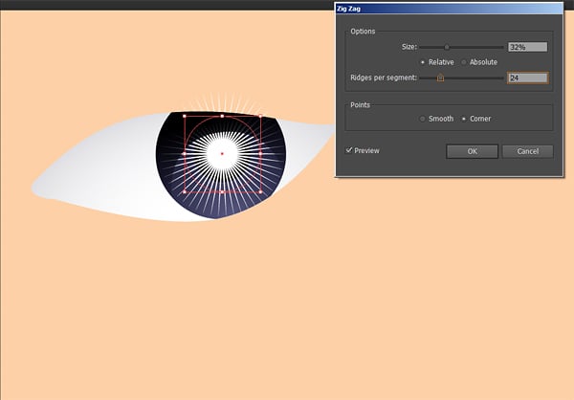Click the bottom-center bounding box handle
This screenshot has width=574, height=400.
[x=222, y=191]
